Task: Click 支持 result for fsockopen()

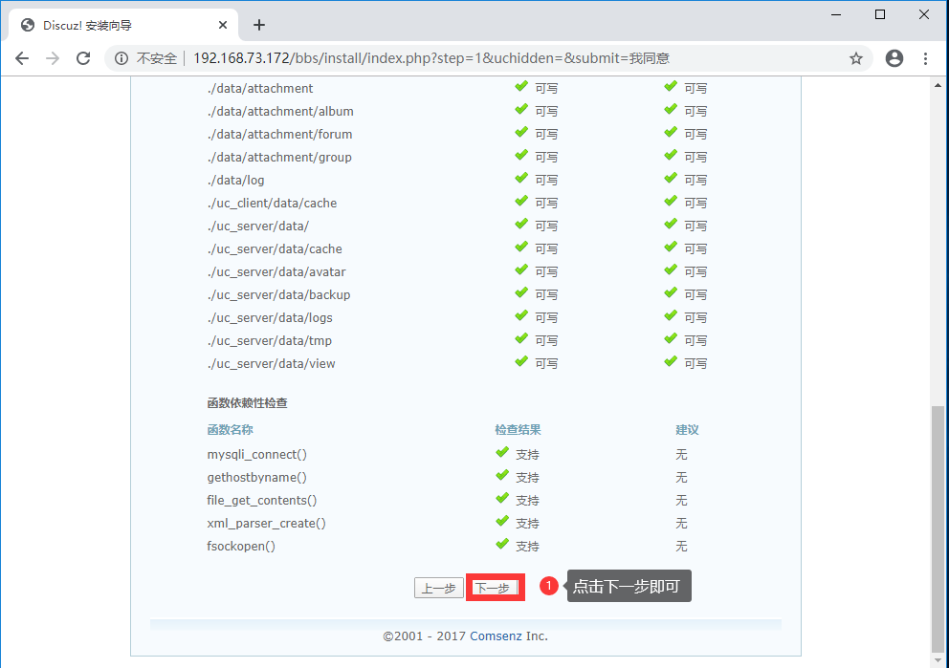Action: click(528, 547)
